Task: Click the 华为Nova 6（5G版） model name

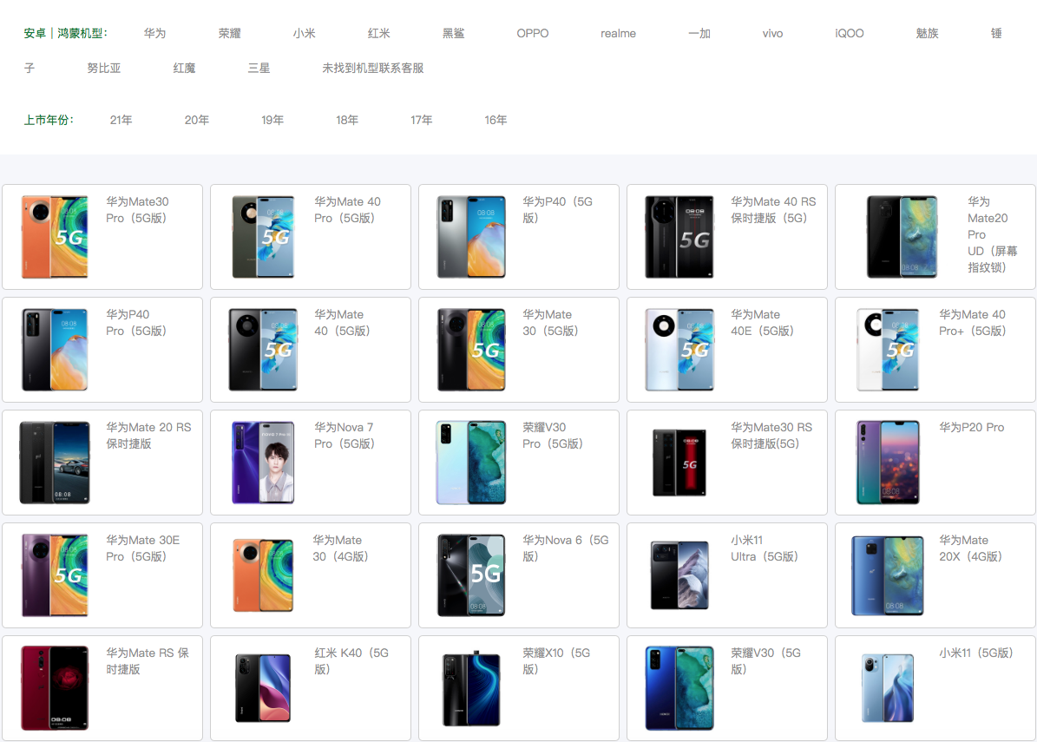Action: pyautogui.click(x=566, y=548)
